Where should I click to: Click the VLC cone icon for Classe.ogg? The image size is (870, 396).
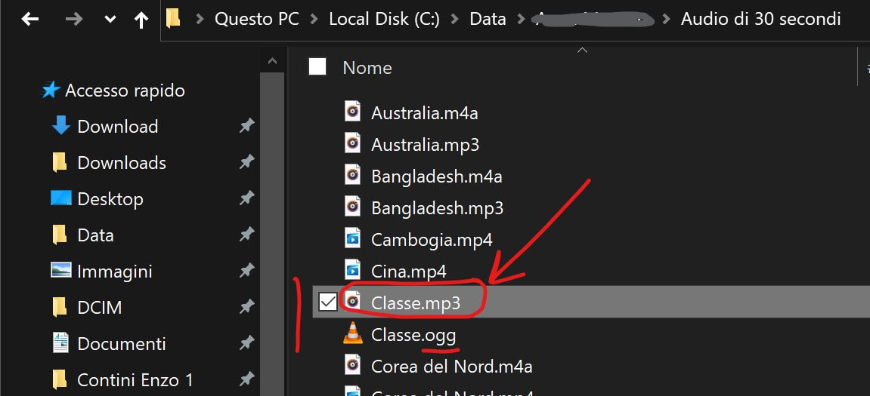tap(352, 333)
